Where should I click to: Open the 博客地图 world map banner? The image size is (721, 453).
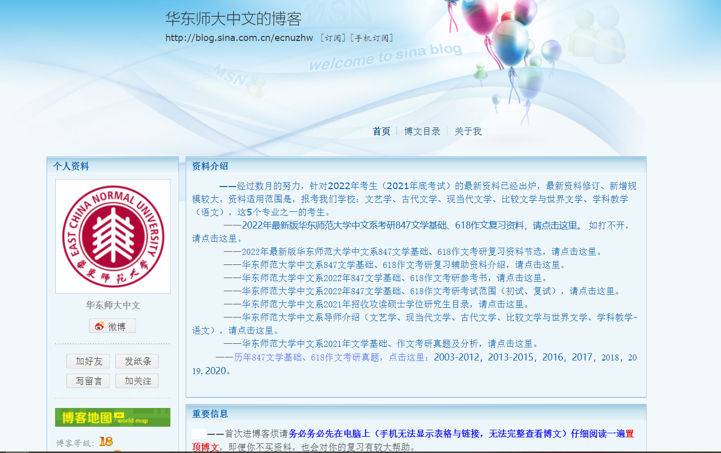click(x=112, y=418)
